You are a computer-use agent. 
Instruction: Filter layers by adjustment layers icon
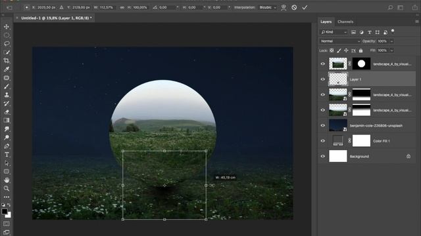click(x=361, y=32)
